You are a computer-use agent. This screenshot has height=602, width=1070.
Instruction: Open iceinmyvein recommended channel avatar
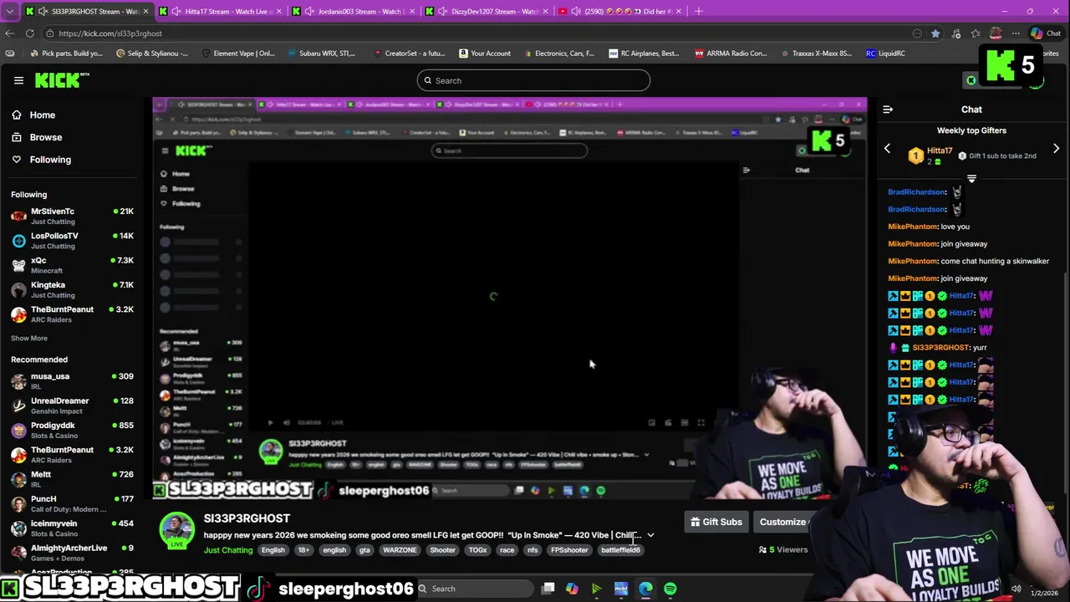[18, 528]
